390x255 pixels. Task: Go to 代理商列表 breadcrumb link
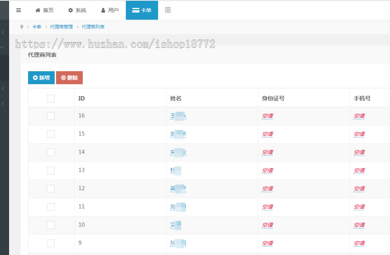point(93,27)
